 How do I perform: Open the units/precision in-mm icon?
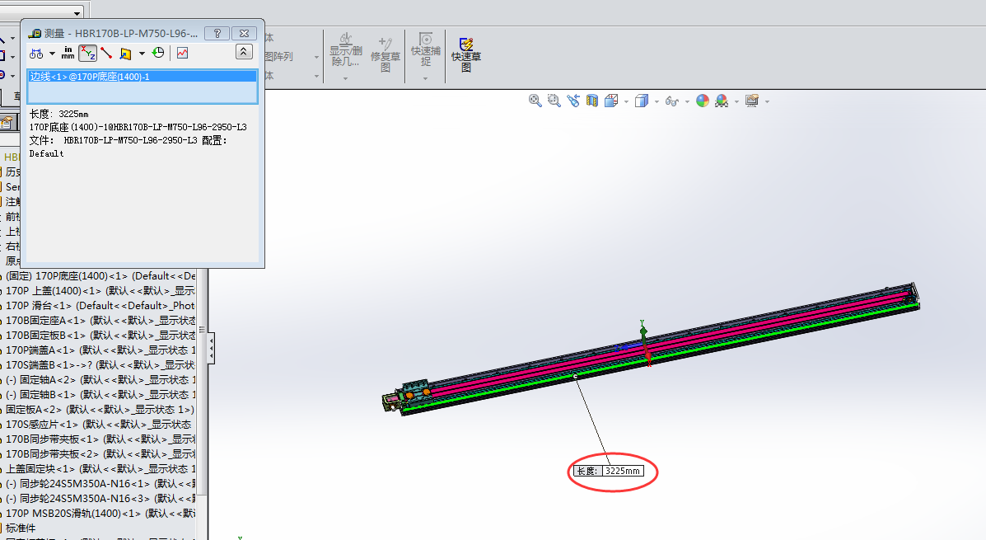(68, 54)
